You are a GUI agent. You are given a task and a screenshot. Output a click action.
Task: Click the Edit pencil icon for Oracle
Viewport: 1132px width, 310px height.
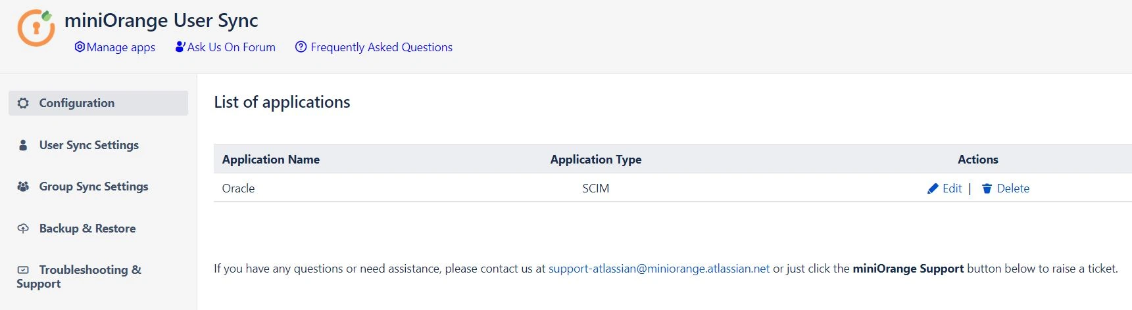pos(932,189)
